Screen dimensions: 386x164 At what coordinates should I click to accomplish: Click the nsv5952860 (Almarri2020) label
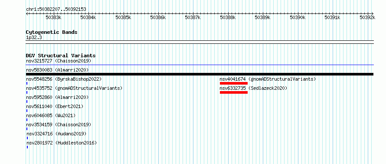pos(57,97)
